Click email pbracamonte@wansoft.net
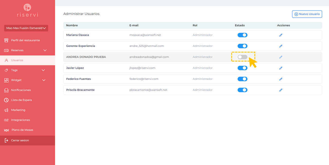The width and height of the screenshot is (329, 165). 148,90
